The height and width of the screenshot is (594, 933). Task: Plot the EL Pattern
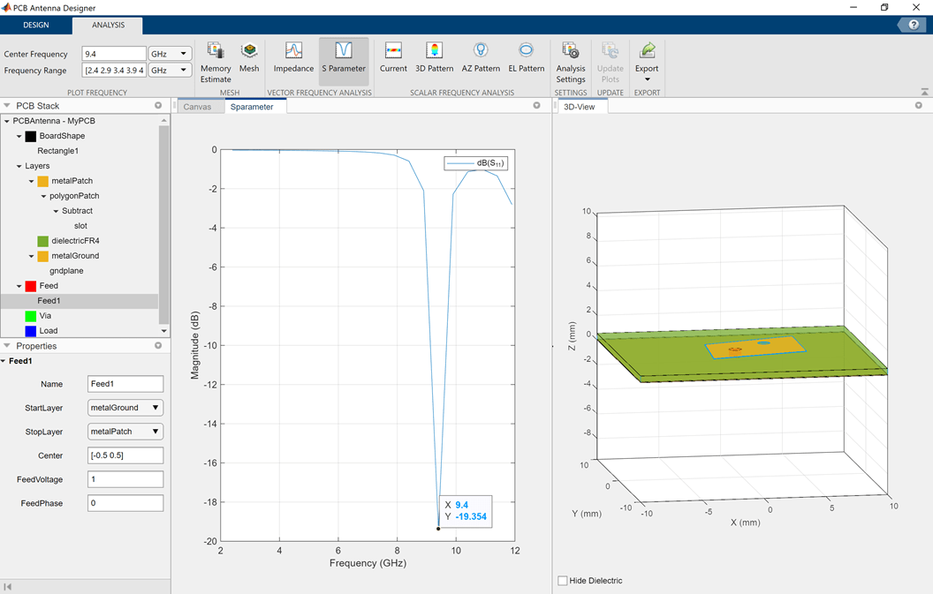pyautogui.click(x=526, y=58)
